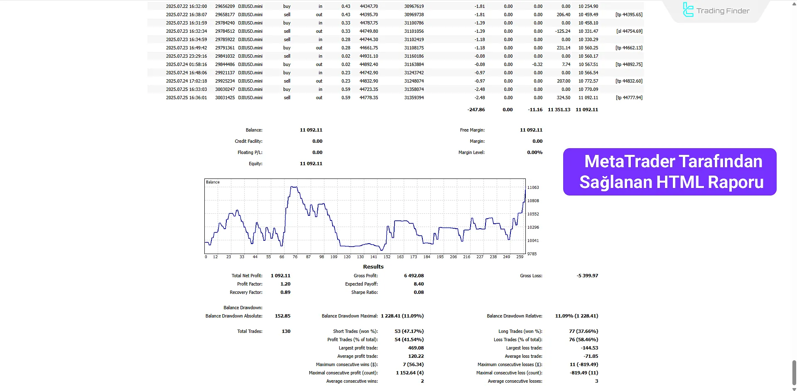Click the Equity value 11 092.11
This screenshot has width=797, height=391.
(x=311, y=164)
